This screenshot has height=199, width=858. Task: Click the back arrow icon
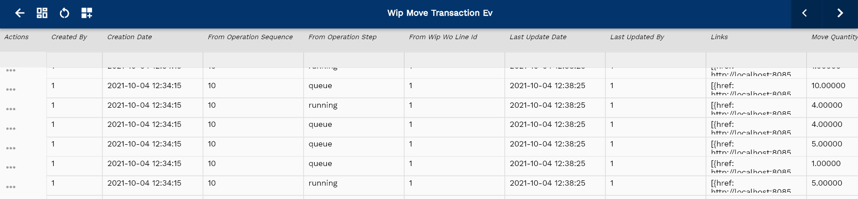(20, 13)
